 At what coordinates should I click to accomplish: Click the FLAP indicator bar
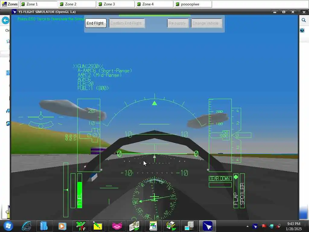click(x=236, y=191)
